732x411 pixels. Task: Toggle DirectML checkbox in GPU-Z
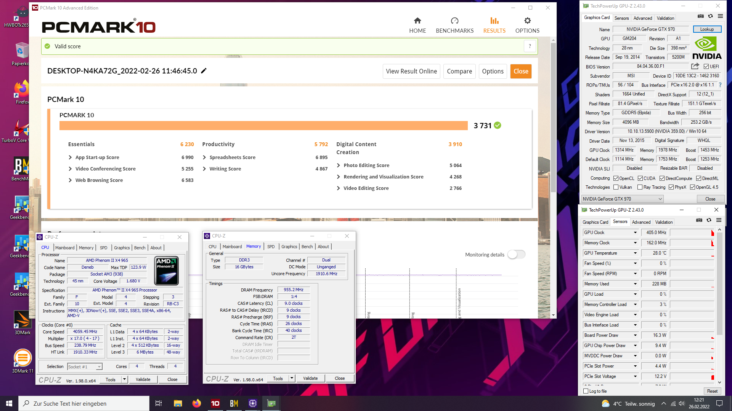(x=698, y=178)
